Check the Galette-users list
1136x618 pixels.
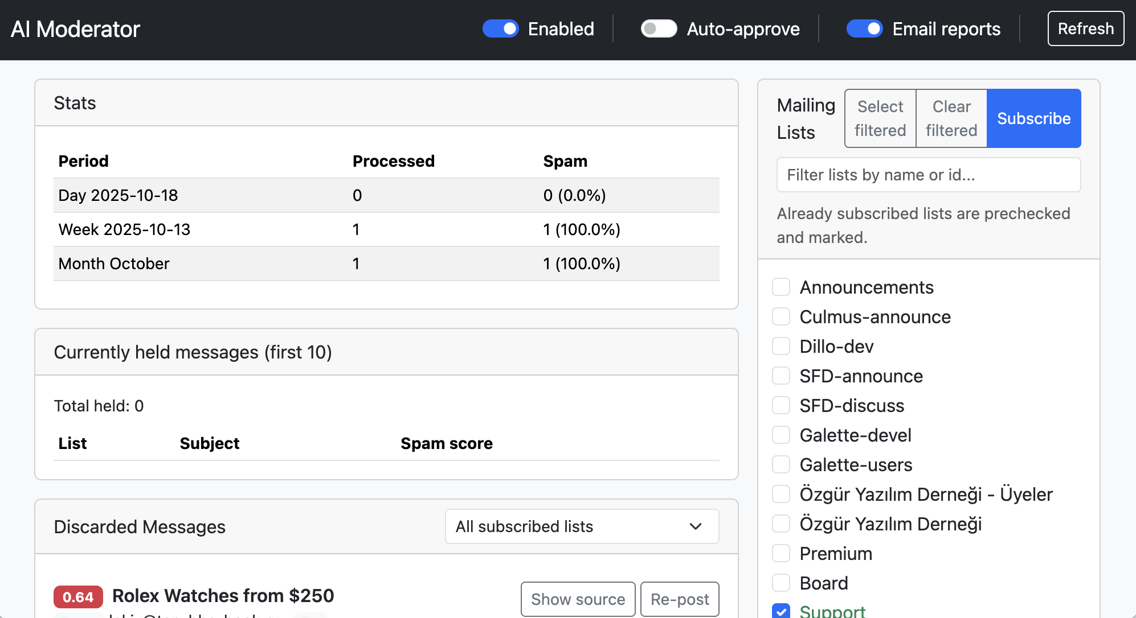(x=781, y=464)
